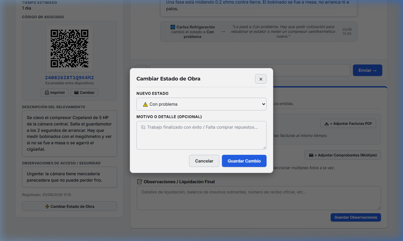Click the Observaciones de Acceso / Seguridad text box
Screen dimensions: 403x241
tap(70, 177)
